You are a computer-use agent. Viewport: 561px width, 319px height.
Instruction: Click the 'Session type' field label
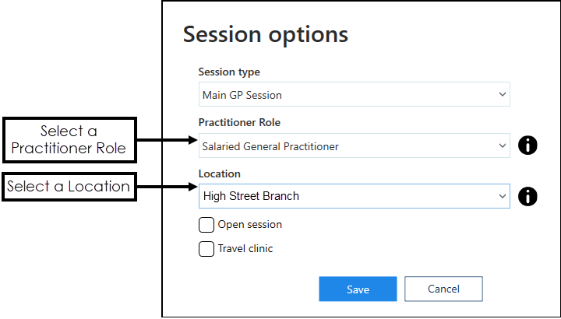pyautogui.click(x=229, y=72)
